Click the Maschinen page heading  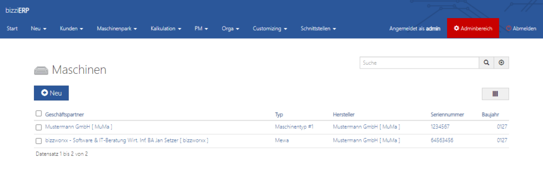click(x=79, y=70)
